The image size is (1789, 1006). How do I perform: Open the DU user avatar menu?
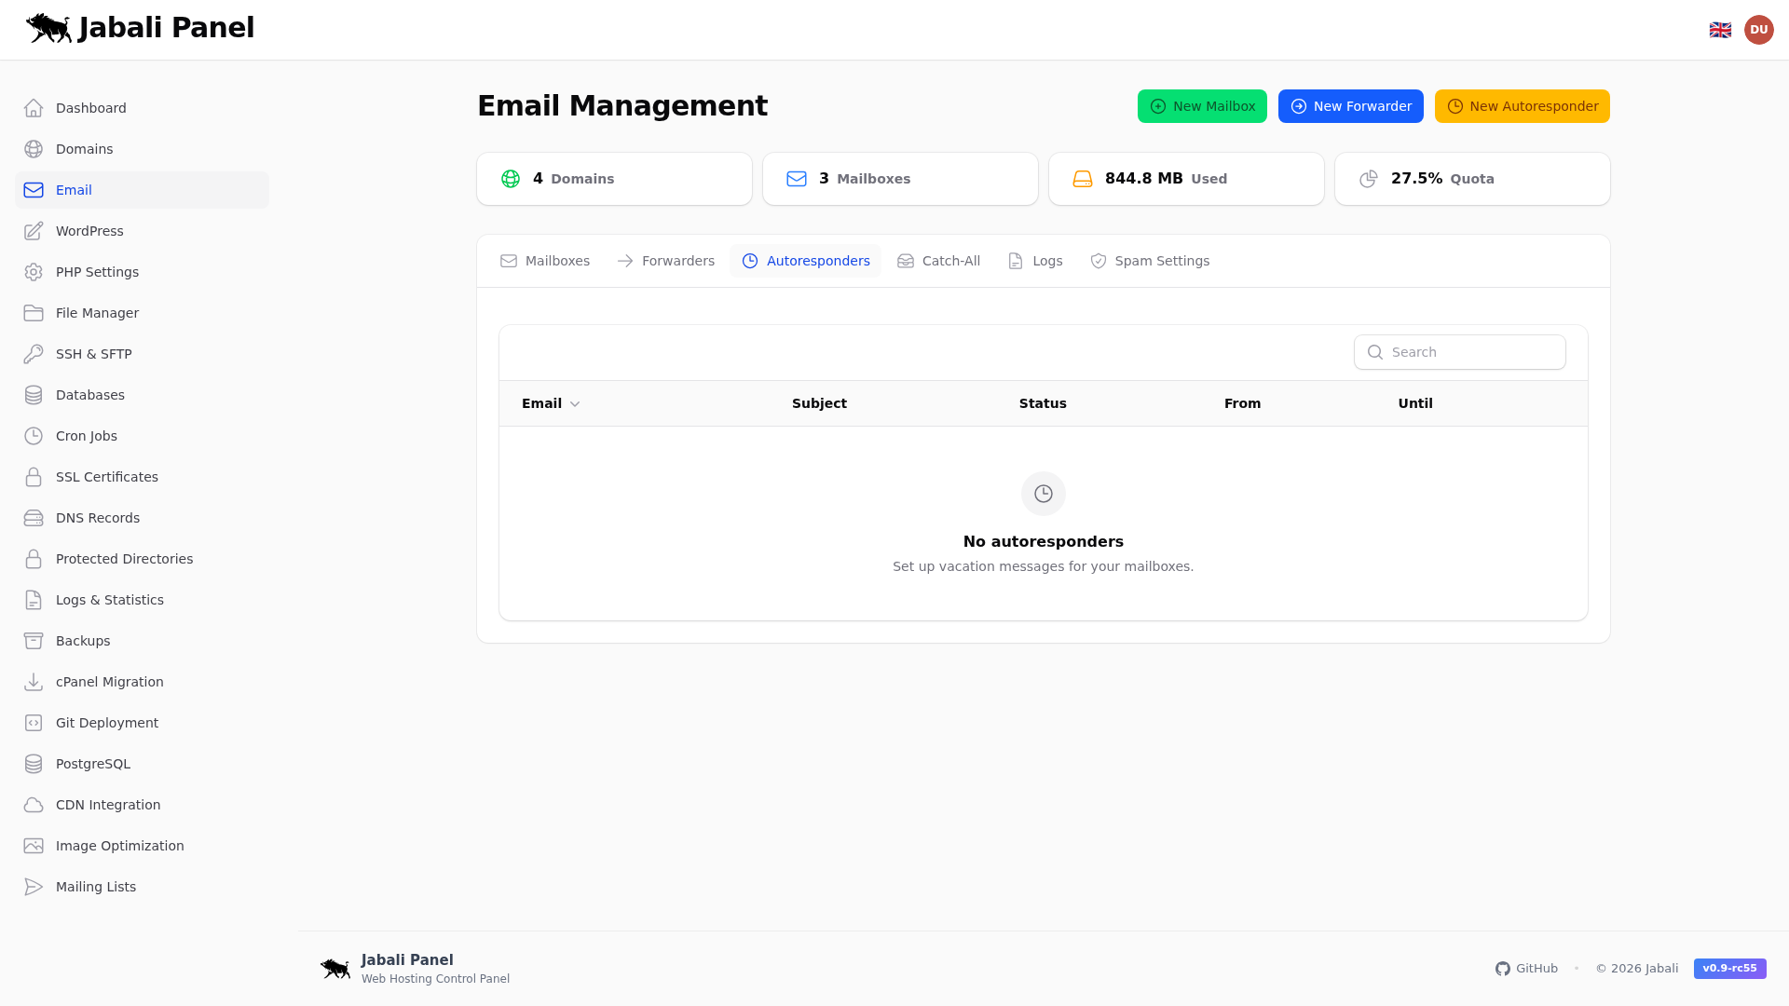[x=1759, y=29]
